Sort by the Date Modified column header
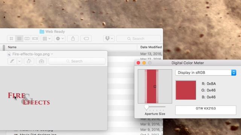Screen dimensions: 241x135 tap(151, 47)
